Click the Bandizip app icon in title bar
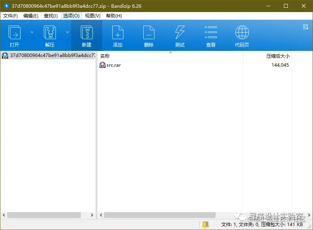The width and height of the screenshot is (313, 230). tap(7, 6)
